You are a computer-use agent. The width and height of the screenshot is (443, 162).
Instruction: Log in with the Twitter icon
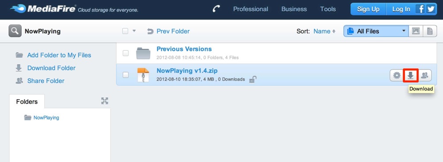tap(431, 9)
